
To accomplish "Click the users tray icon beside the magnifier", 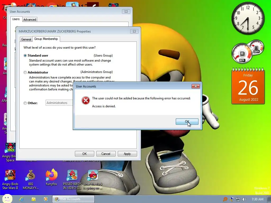I will [x=232, y=199].
